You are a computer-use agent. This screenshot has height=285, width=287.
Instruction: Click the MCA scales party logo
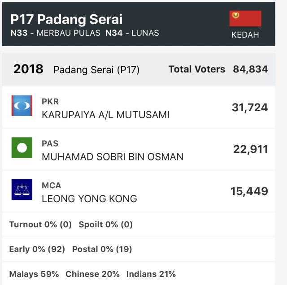[x=22, y=190]
